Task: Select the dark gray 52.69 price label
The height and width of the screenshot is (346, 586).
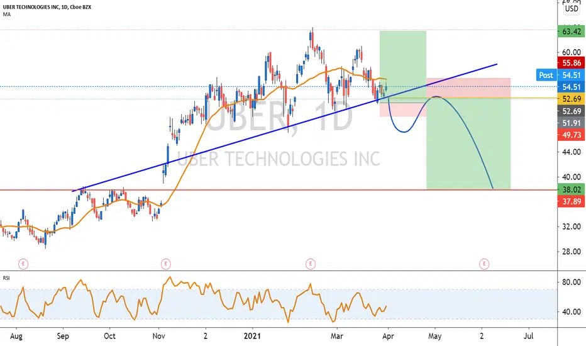Action: click(x=572, y=111)
